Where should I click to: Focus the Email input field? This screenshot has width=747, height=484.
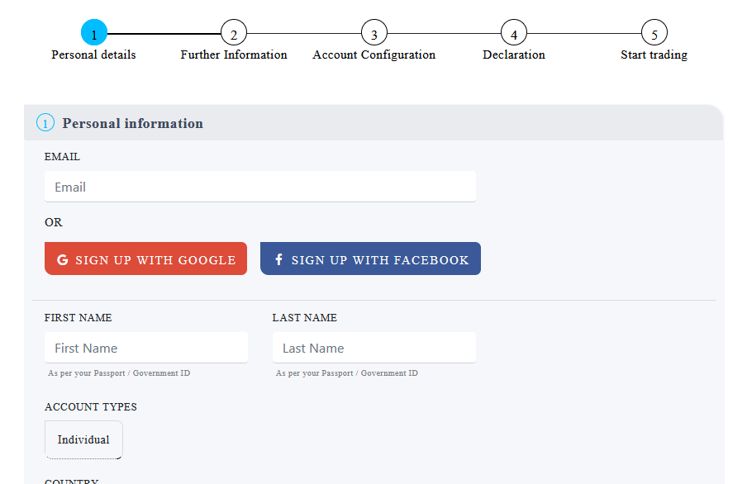(260, 187)
